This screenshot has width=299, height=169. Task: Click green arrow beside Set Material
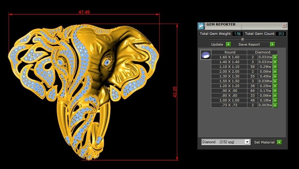(279, 142)
